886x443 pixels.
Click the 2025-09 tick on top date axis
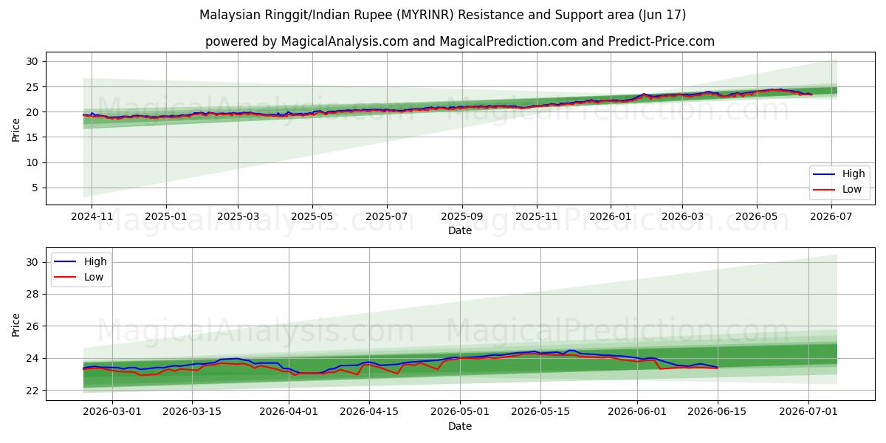click(x=462, y=217)
